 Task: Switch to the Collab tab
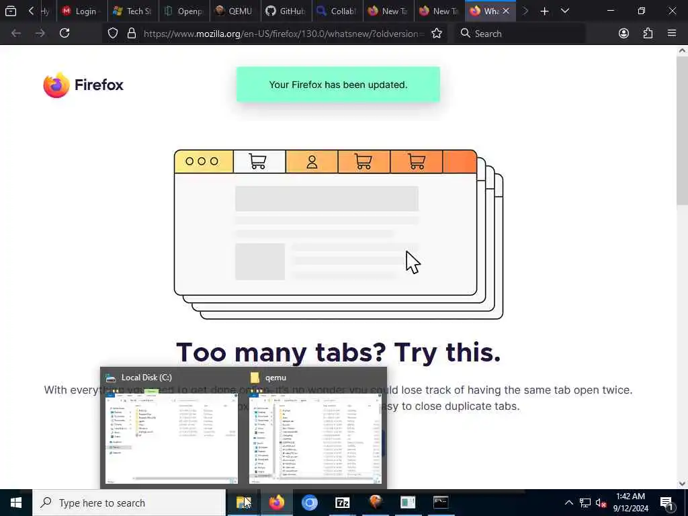[x=337, y=11]
